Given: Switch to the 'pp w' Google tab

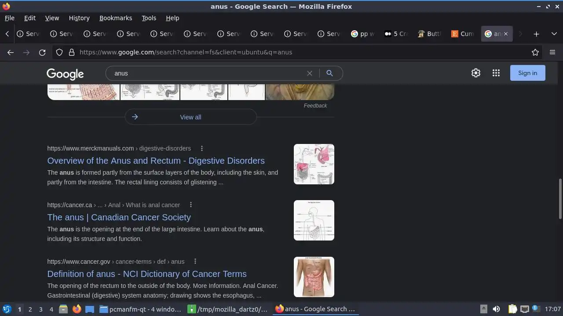Looking at the screenshot, I should pyautogui.click(x=363, y=34).
